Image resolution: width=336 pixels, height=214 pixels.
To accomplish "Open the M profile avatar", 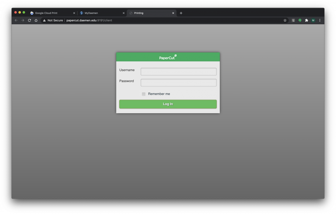I will coord(313,20).
